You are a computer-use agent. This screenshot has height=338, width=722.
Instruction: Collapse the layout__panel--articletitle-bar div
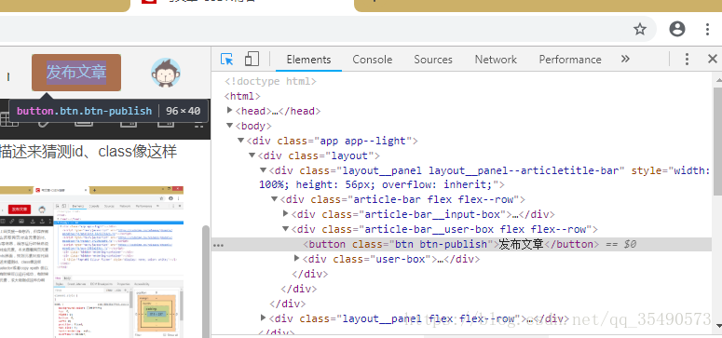click(x=263, y=169)
